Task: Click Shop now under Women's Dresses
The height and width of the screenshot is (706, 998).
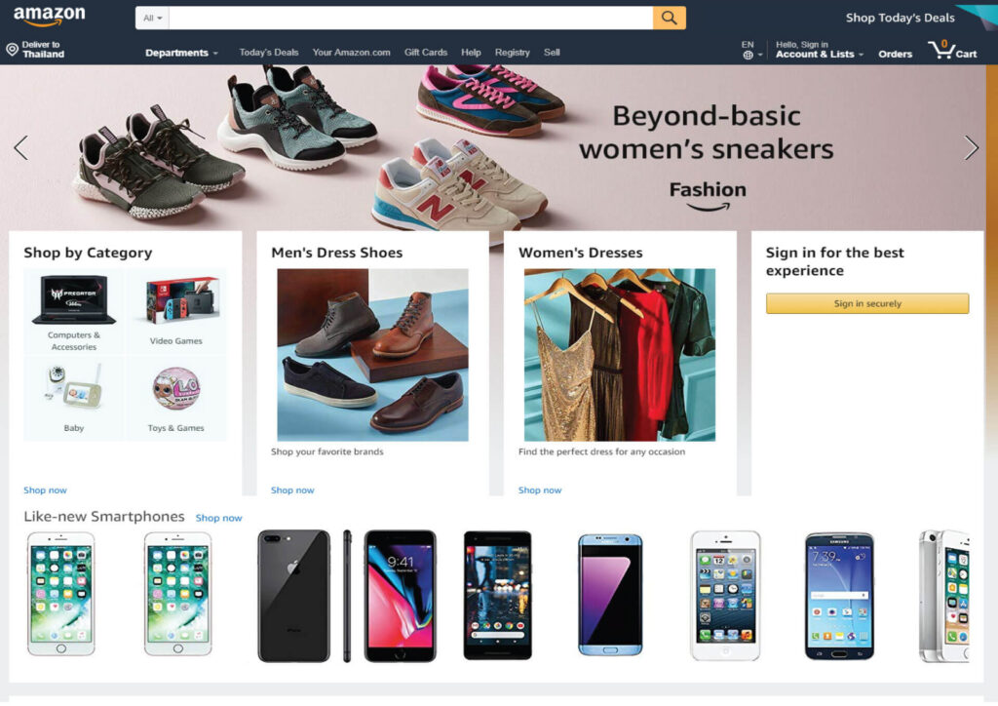Action: click(x=540, y=490)
